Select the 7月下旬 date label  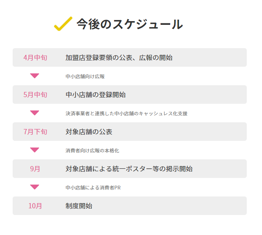tap(35, 132)
